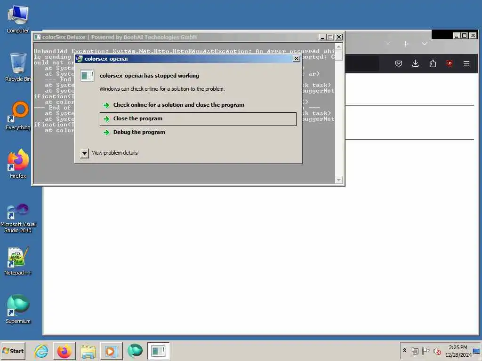Open the Firefox downloads panel
The height and width of the screenshot is (361, 482).
coord(415,63)
